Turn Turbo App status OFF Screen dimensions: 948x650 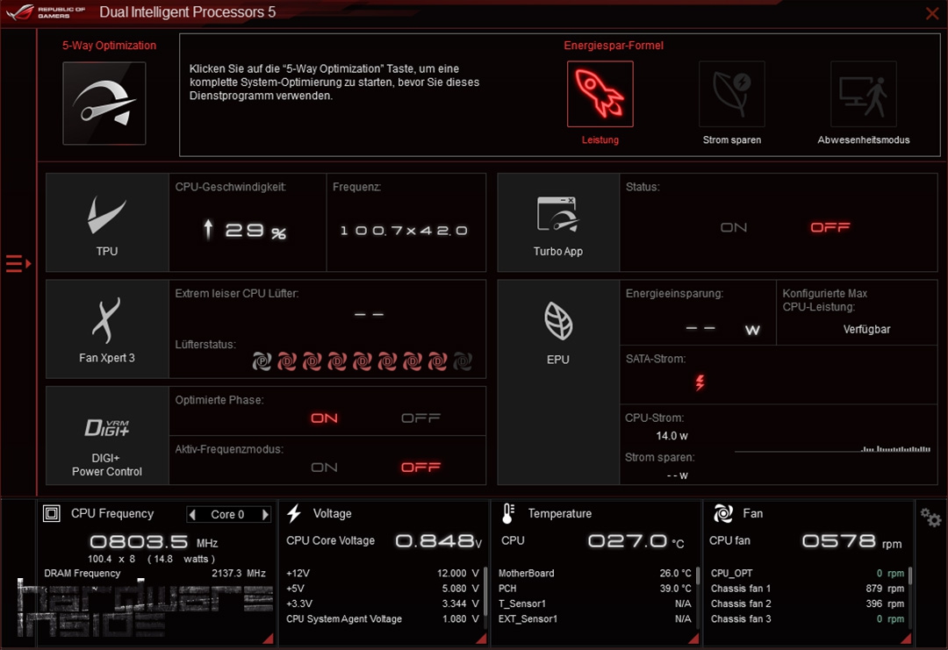830,227
